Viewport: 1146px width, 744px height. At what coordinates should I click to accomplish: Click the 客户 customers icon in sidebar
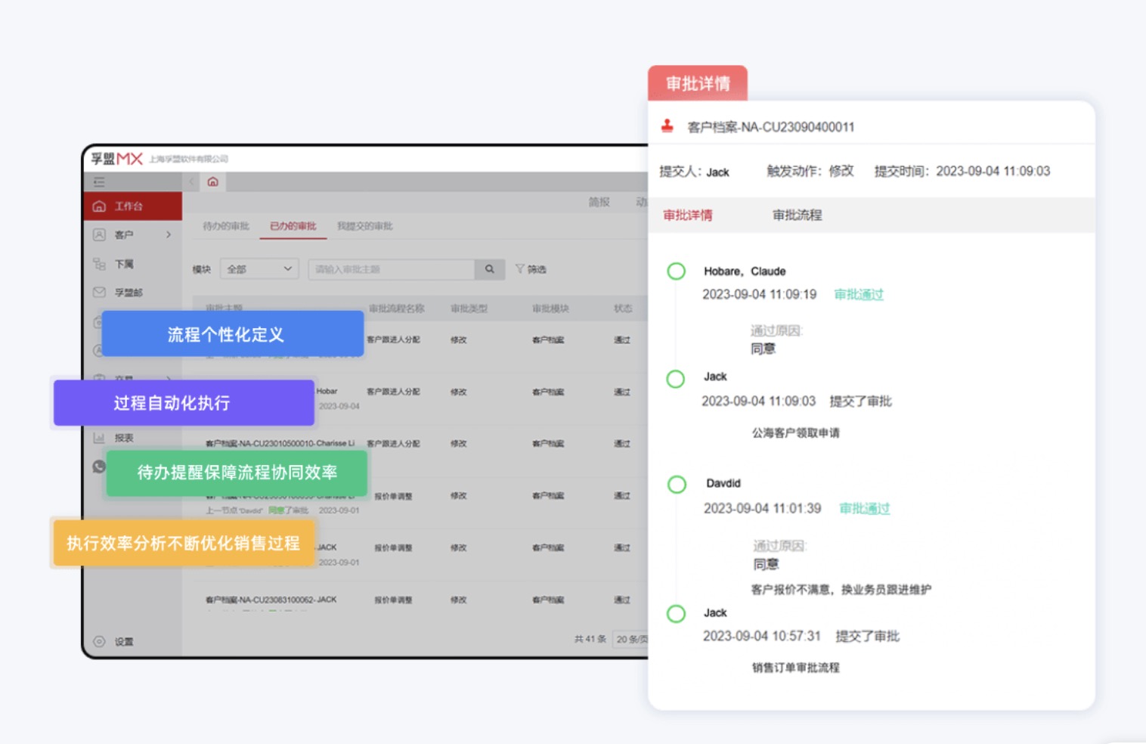click(98, 235)
